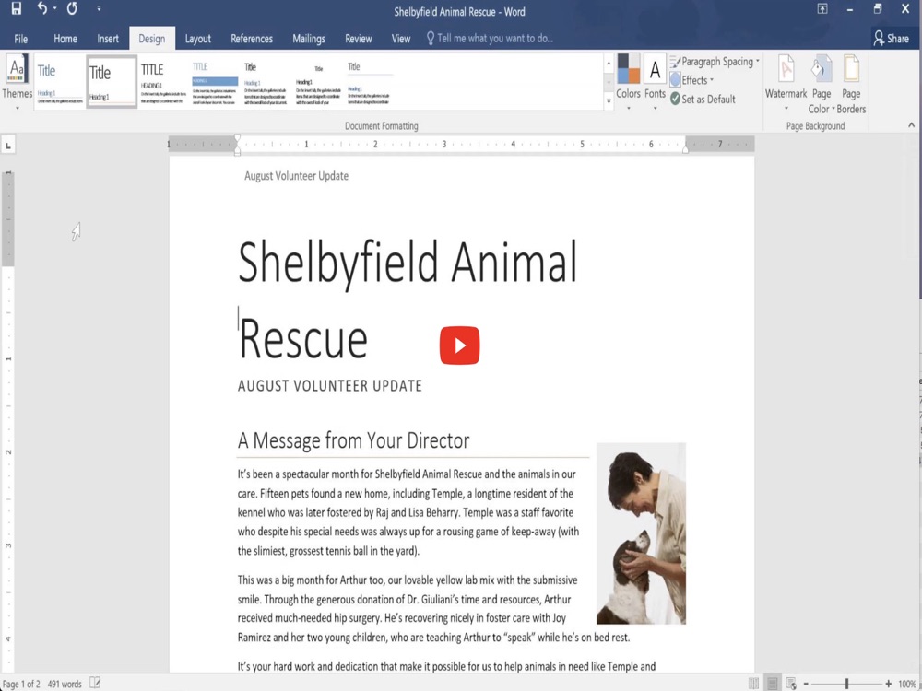Screen dimensions: 922x691
Task: Apply style set with blue heading bar
Action: [x=215, y=81]
